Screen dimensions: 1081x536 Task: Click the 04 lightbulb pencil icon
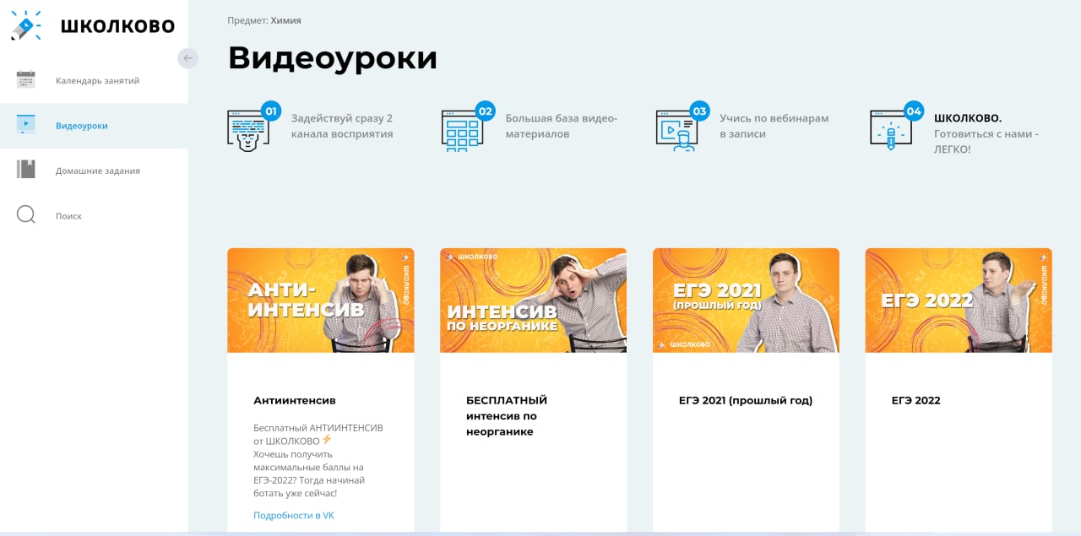click(x=896, y=127)
